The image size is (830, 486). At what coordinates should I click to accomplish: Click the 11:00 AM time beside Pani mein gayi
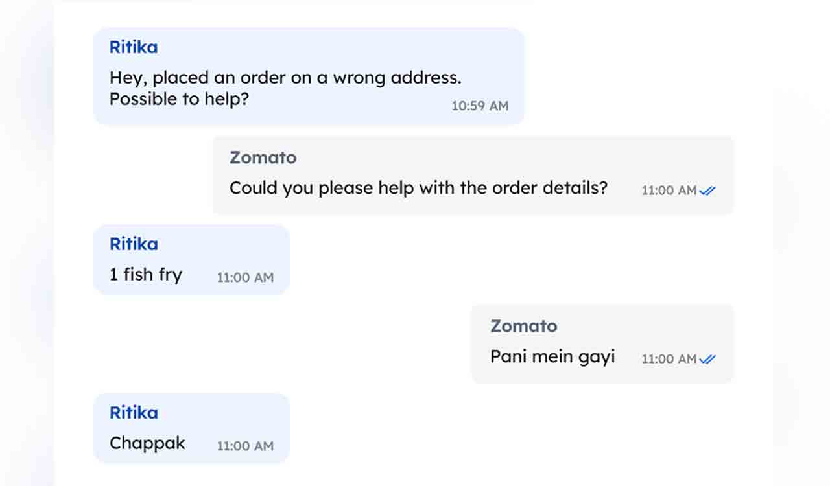(x=669, y=359)
